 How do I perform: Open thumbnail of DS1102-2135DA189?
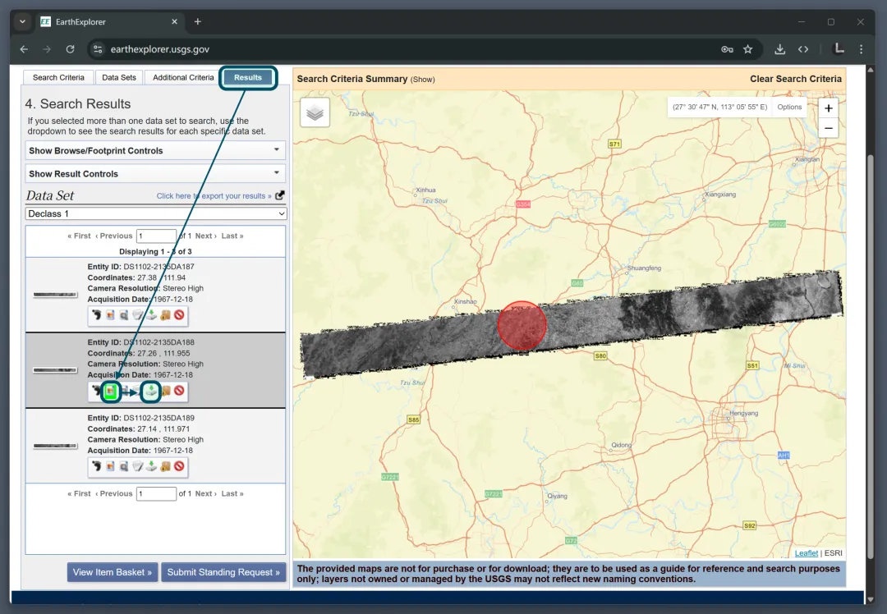55,446
